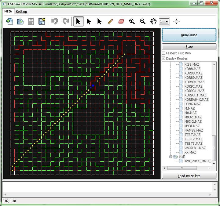Screen dimensions: 220x206
Task: Select the third arrow pointer tool
Action: [100, 21]
